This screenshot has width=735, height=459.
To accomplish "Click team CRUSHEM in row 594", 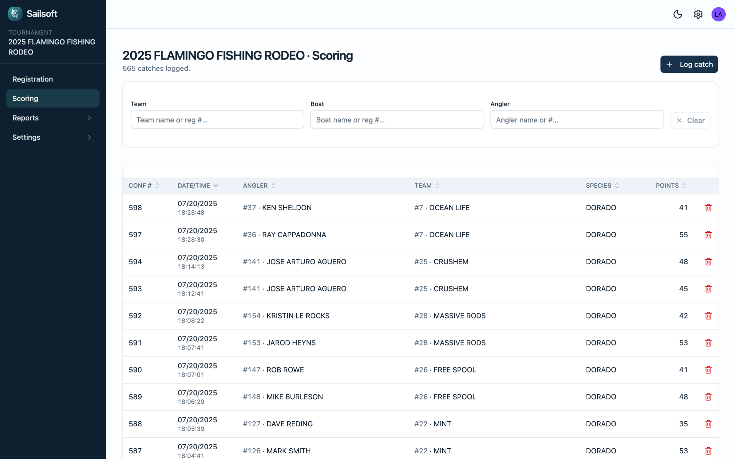I will tap(441, 262).
